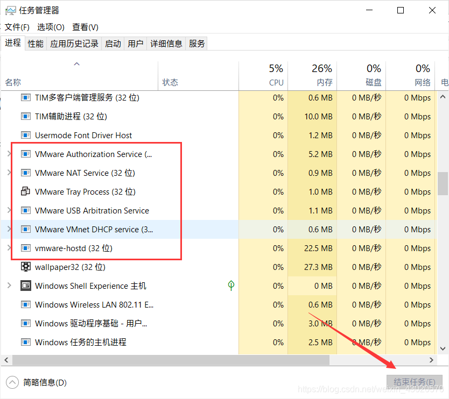Sort processes by 磁盘 column header
Viewport: 449px width, 399px height.
tap(361, 76)
